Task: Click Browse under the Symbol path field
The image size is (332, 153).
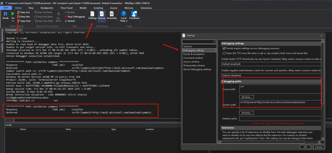Action: [x=246, y=113]
